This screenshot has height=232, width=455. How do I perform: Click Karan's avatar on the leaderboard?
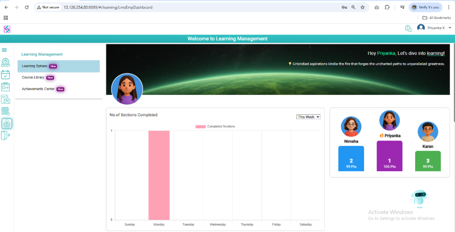tap(428, 131)
